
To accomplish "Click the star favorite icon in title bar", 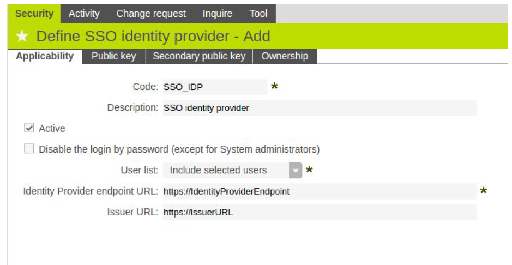I will tap(22, 37).
